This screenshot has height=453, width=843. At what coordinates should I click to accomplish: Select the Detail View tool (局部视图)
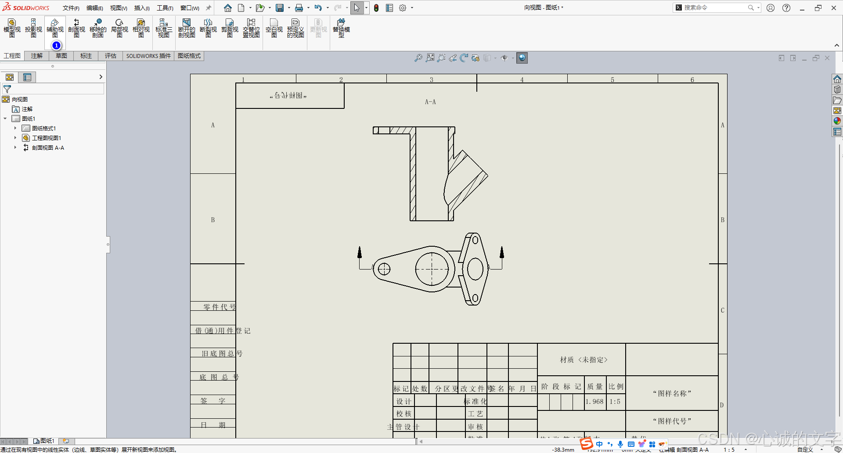pyautogui.click(x=119, y=28)
